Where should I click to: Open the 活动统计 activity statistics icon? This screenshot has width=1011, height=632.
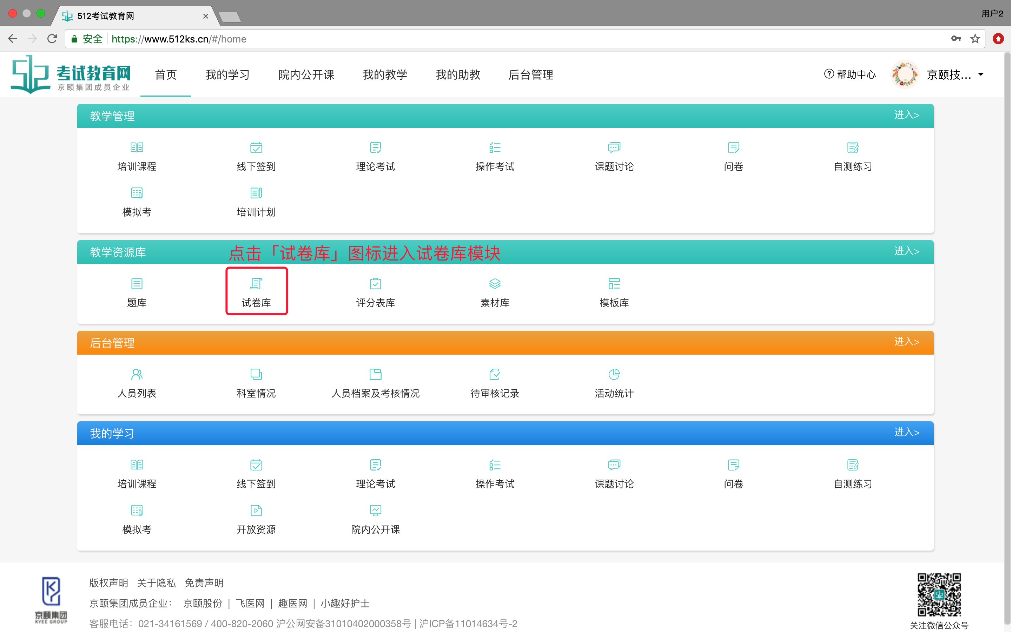coord(614,382)
